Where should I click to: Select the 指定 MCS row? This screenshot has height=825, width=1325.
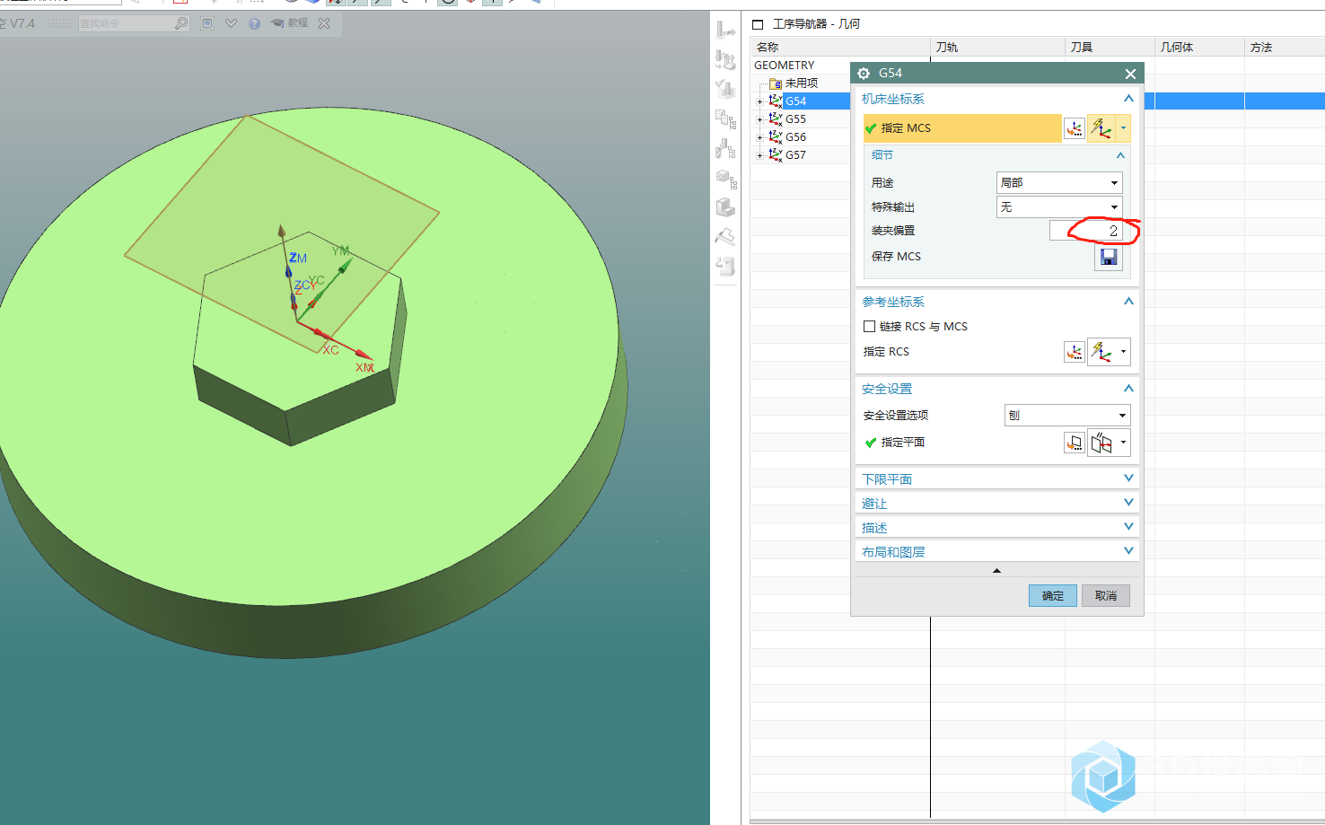tap(962, 128)
